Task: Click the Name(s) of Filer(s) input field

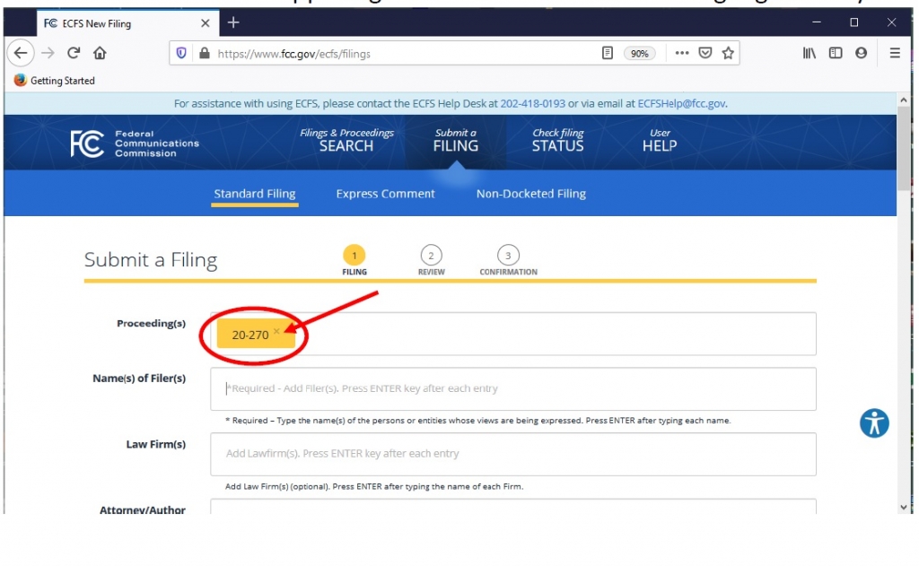Action: click(x=512, y=388)
